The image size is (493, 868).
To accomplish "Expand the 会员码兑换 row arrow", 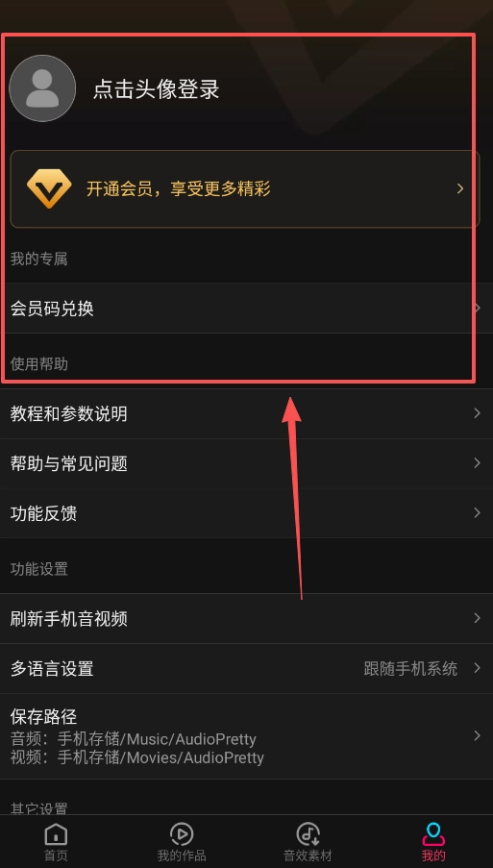I will coord(478,308).
